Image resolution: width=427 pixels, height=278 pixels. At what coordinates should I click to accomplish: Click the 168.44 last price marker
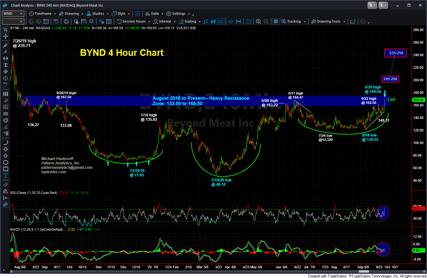coord(419,100)
